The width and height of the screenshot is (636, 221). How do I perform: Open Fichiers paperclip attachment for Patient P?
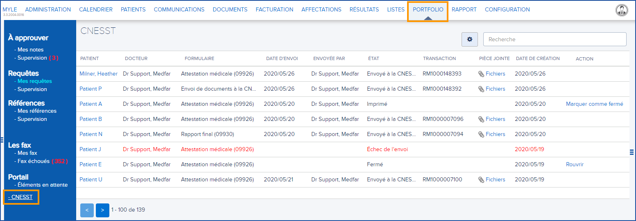[x=492, y=89]
